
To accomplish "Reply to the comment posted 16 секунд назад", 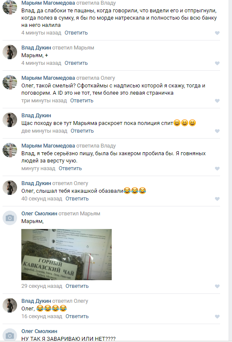I will pyautogui.click(x=77, y=316).
